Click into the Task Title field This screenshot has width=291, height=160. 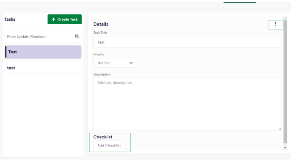click(187, 42)
